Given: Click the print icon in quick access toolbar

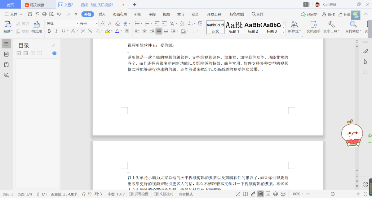Looking at the screenshot, I should [44, 14].
